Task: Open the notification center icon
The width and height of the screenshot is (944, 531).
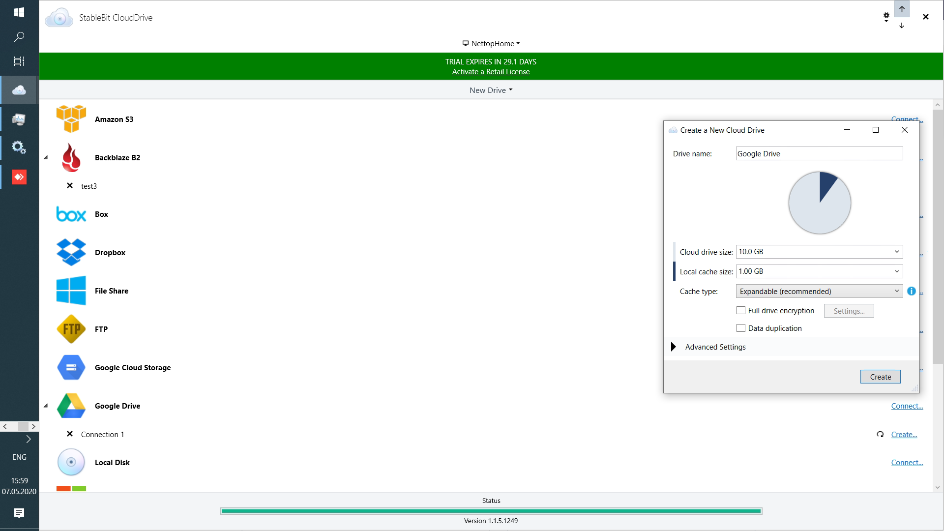Action: click(x=19, y=513)
